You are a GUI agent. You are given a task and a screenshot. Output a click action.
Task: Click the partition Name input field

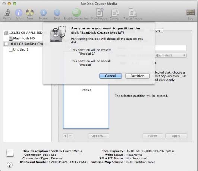pyautogui.click(x=170, y=48)
